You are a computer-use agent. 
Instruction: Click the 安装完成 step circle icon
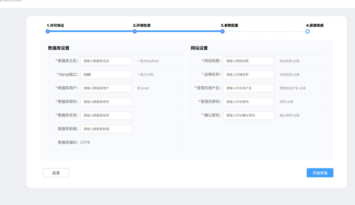pyautogui.click(x=308, y=31)
